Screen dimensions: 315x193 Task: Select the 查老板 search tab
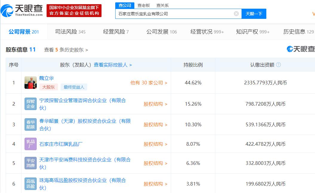coord(144,5)
